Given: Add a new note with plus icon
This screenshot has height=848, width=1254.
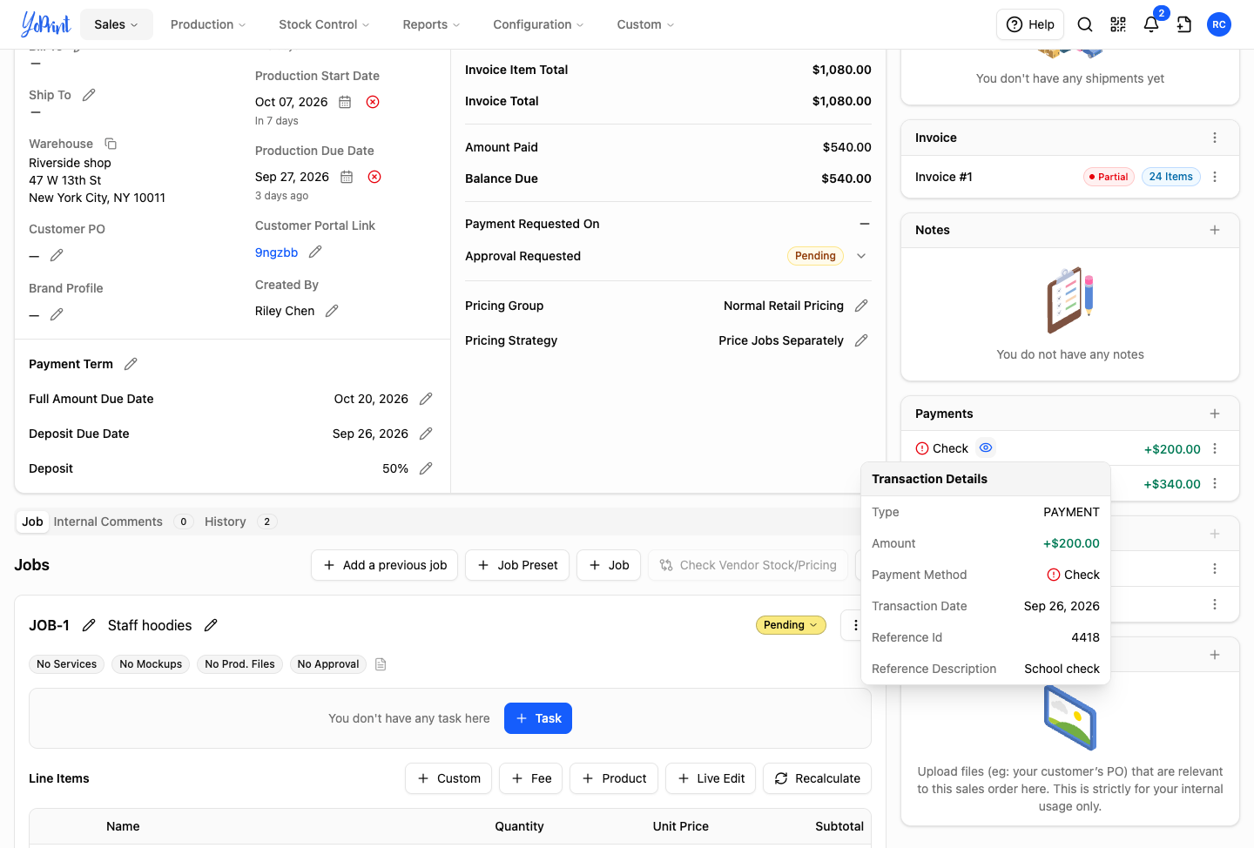Looking at the screenshot, I should tap(1215, 230).
